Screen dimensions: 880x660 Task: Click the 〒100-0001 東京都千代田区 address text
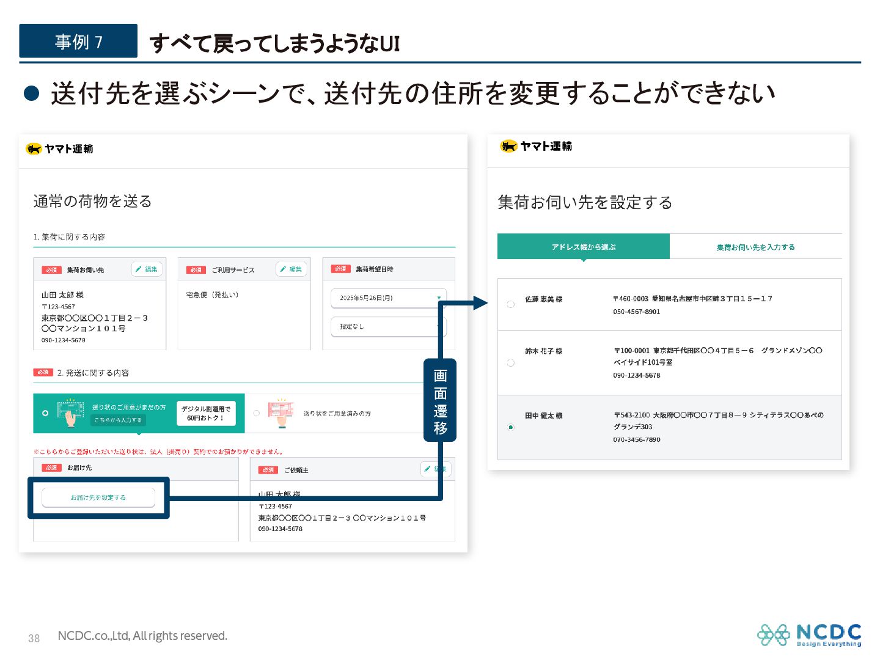click(x=718, y=356)
